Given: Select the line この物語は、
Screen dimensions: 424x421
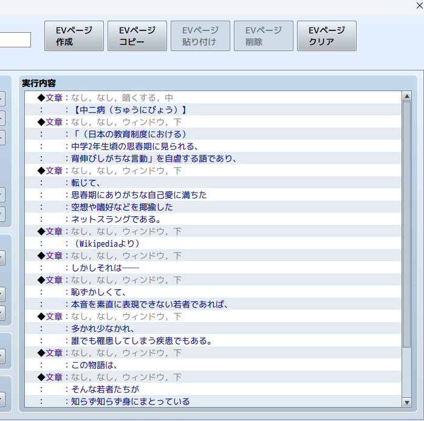Looking at the screenshot, I should click(x=213, y=365).
